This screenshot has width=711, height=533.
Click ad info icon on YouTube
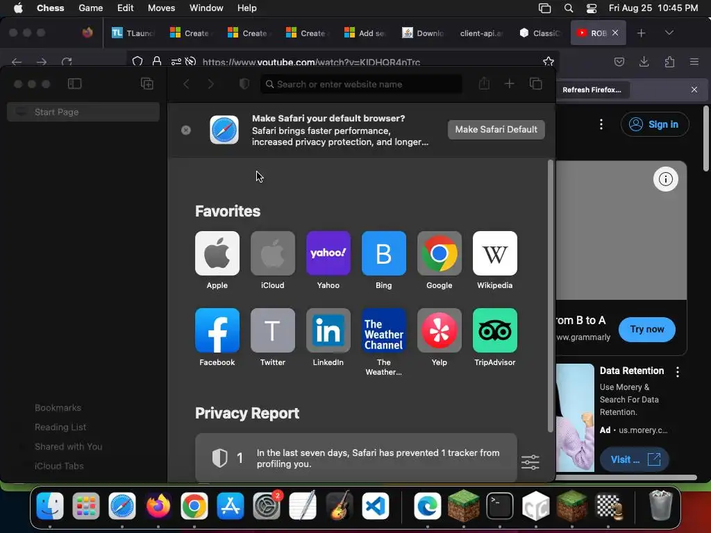[666, 179]
